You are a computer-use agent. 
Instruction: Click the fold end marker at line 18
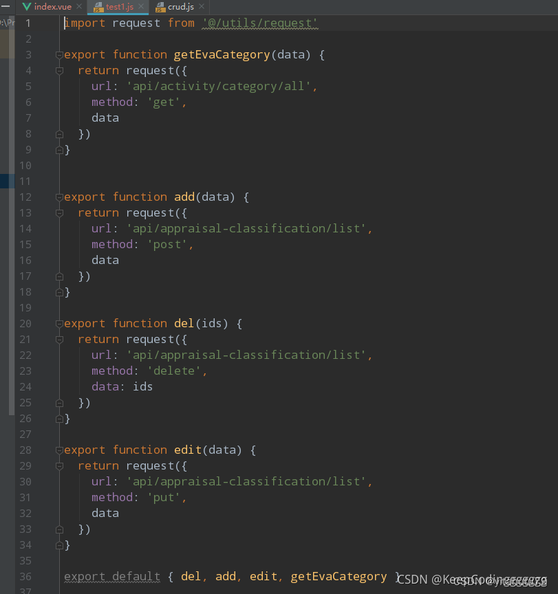pos(59,292)
